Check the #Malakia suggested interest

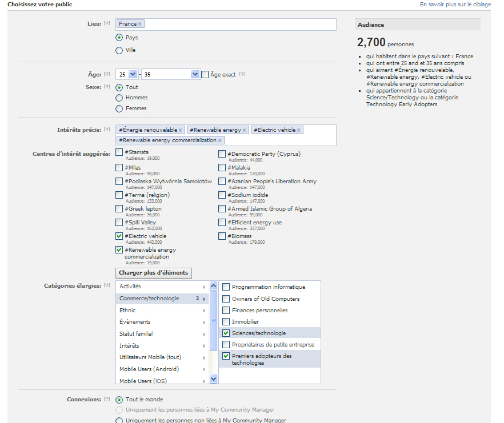point(222,168)
